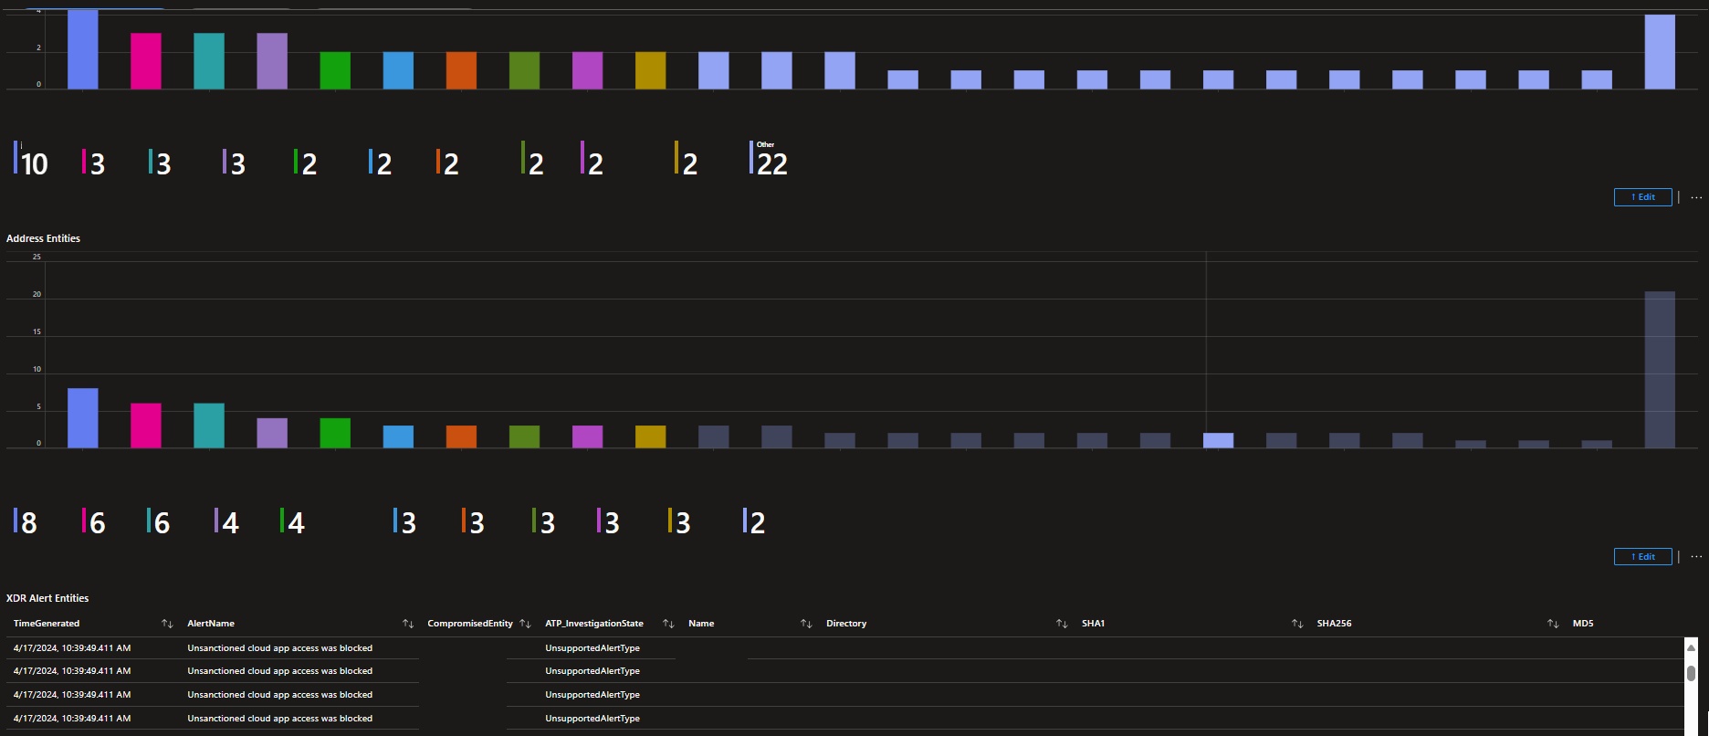This screenshot has height=736, width=1709.
Task: Open the ellipsis menu for the Address Entities chart
Action: pos(1696,557)
